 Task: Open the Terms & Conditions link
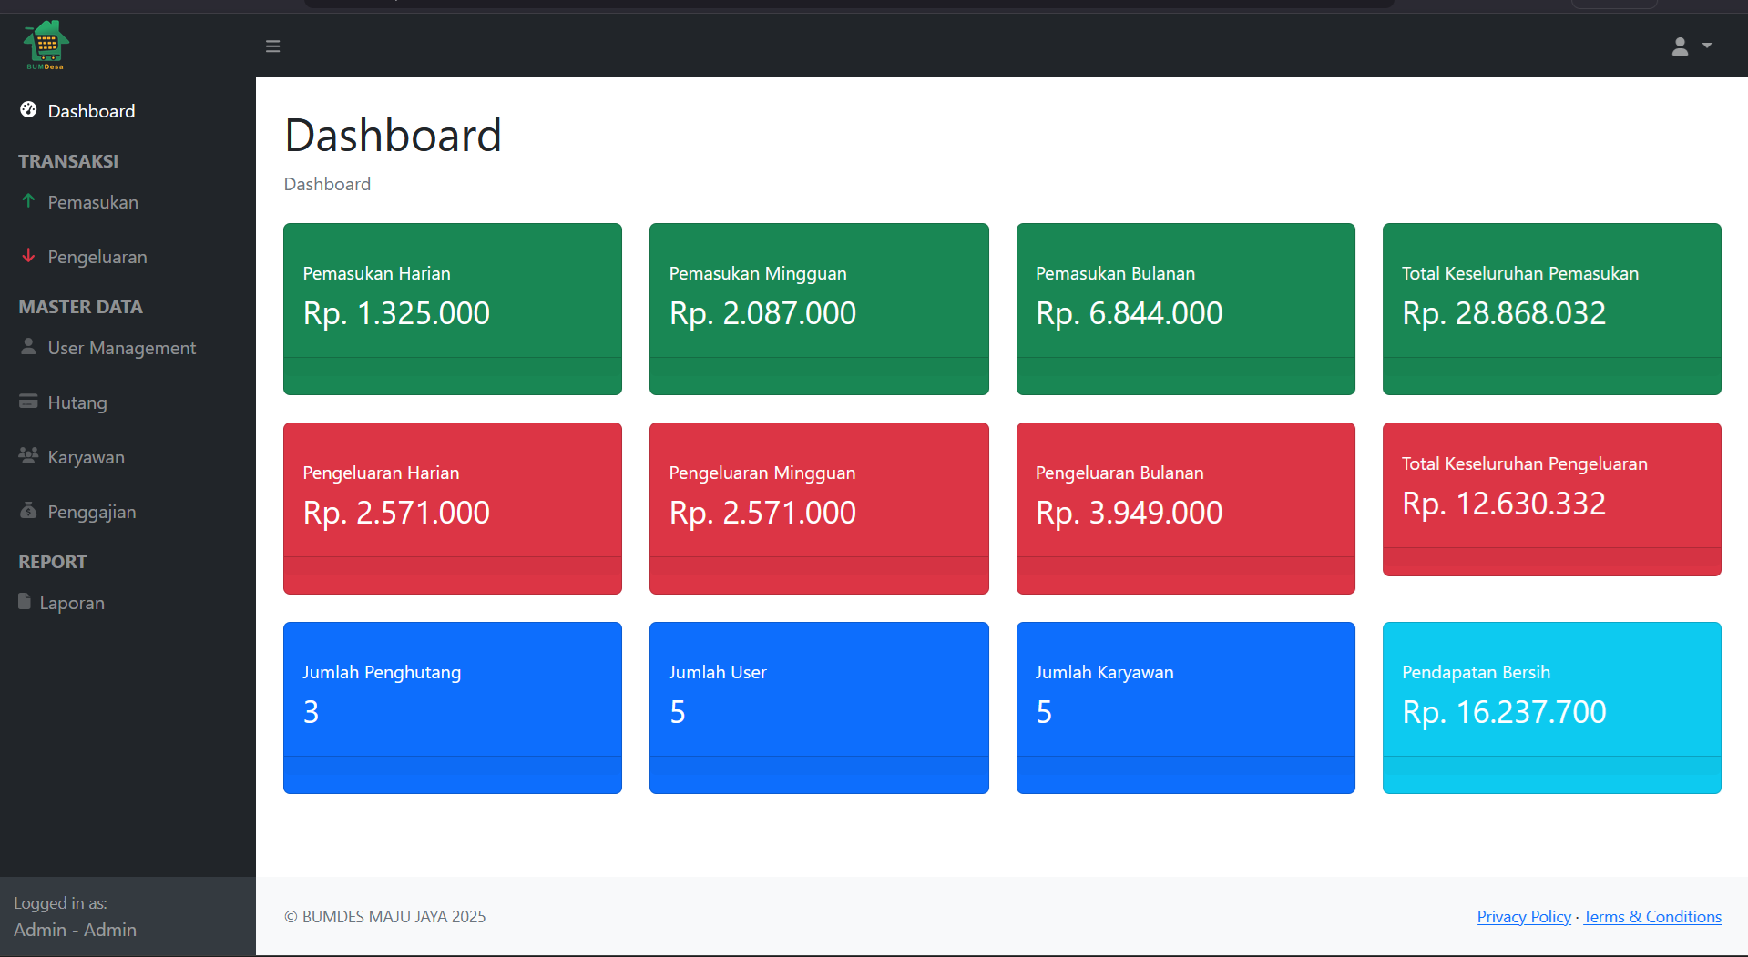pyautogui.click(x=1652, y=917)
